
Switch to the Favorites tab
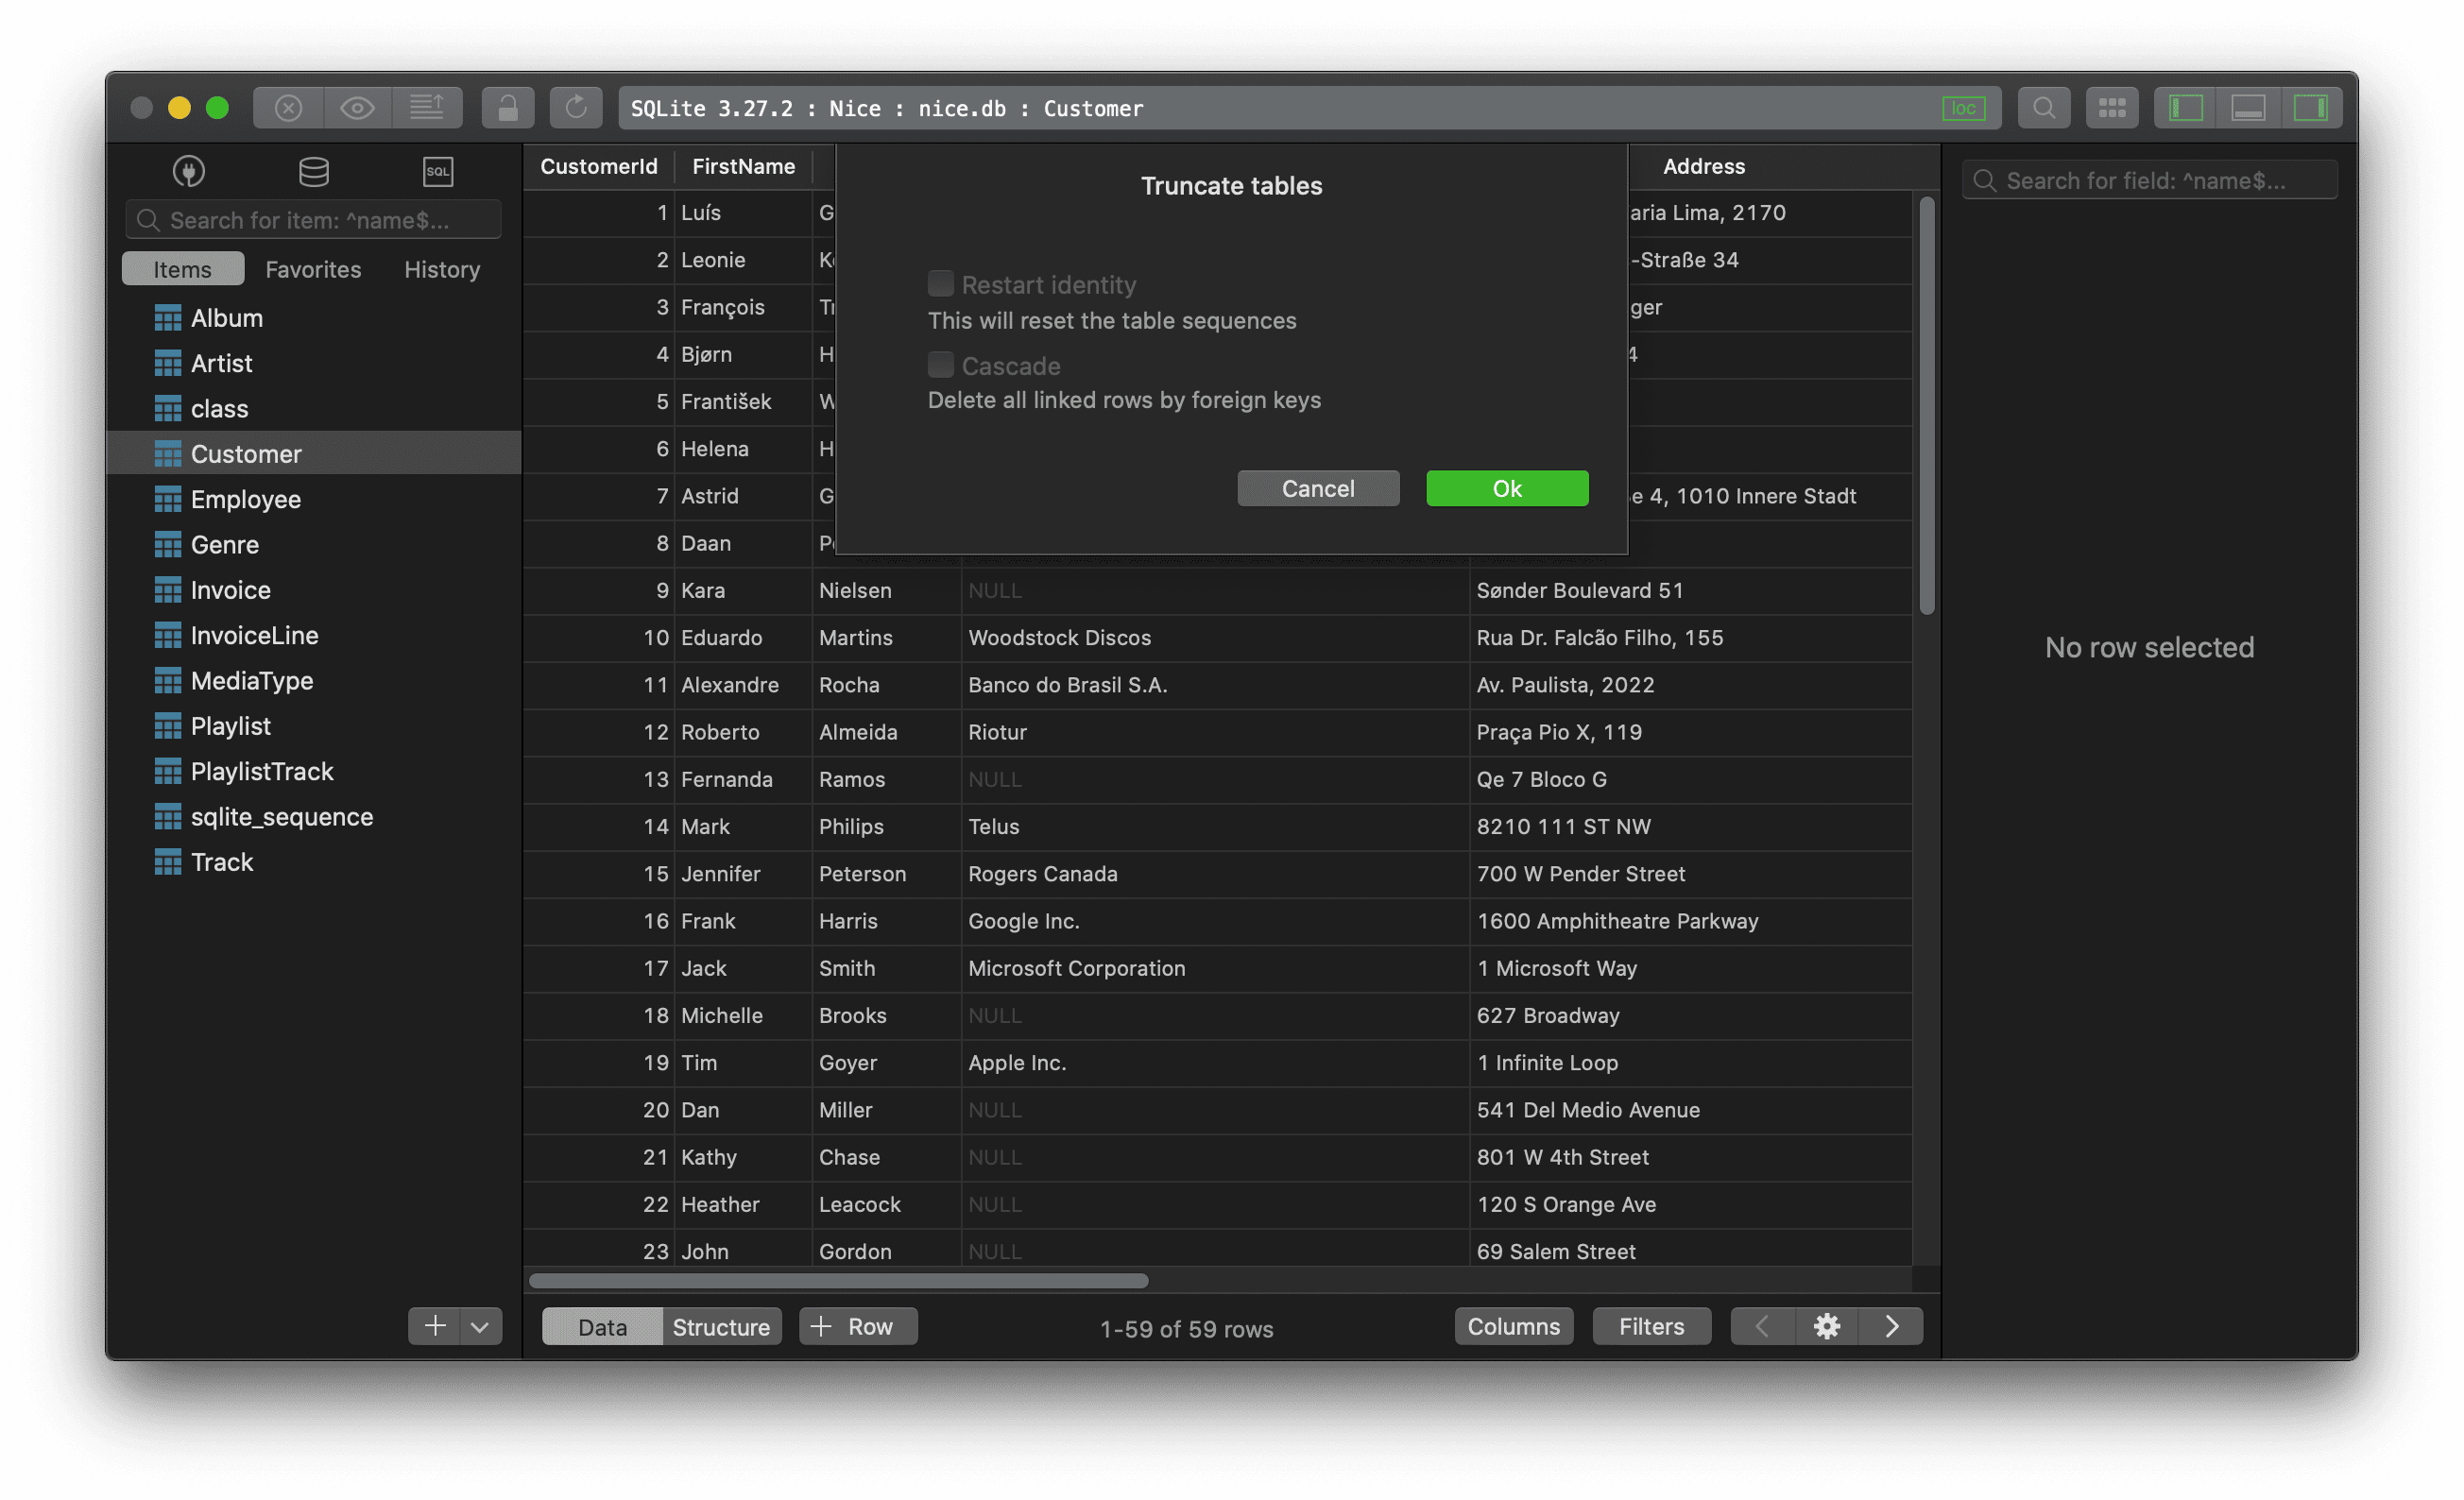click(313, 269)
